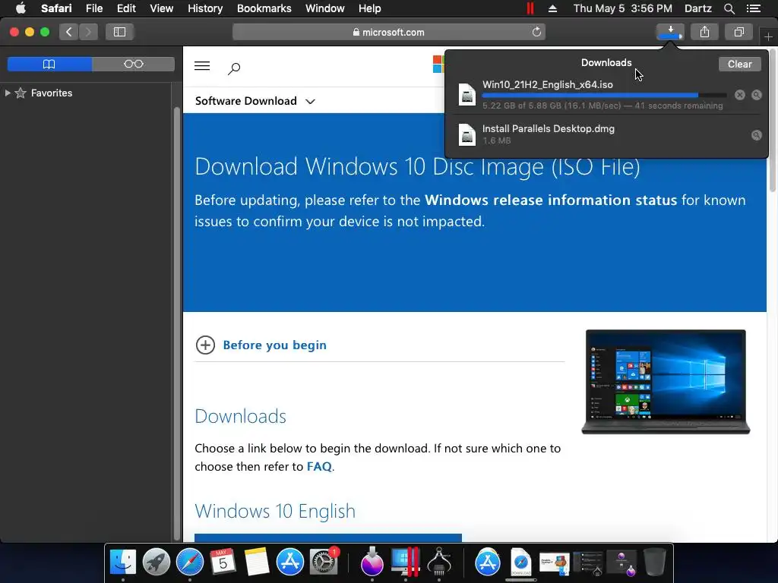Close the Downloads popover via the toolbar button
The width and height of the screenshot is (778, 583).
(670, 32)
